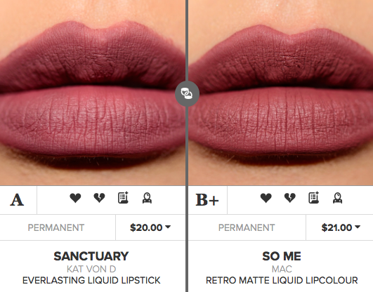Expand the $21.00 price dropdown
This screenshot has height=292, width=373.
341,227
